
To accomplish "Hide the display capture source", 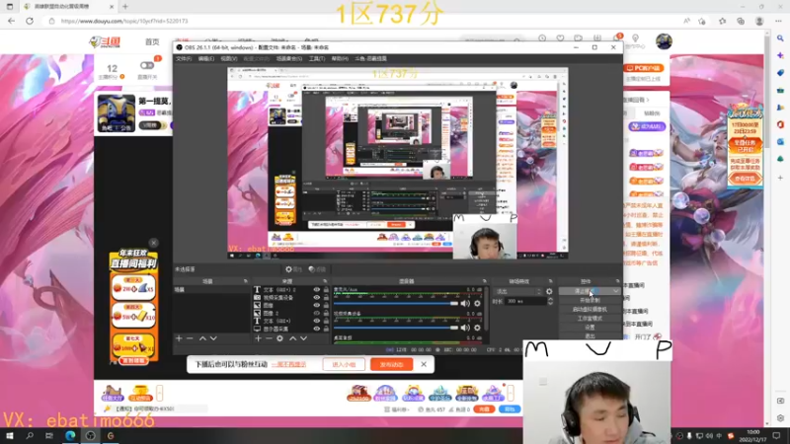I will click(x=316, y=329).
